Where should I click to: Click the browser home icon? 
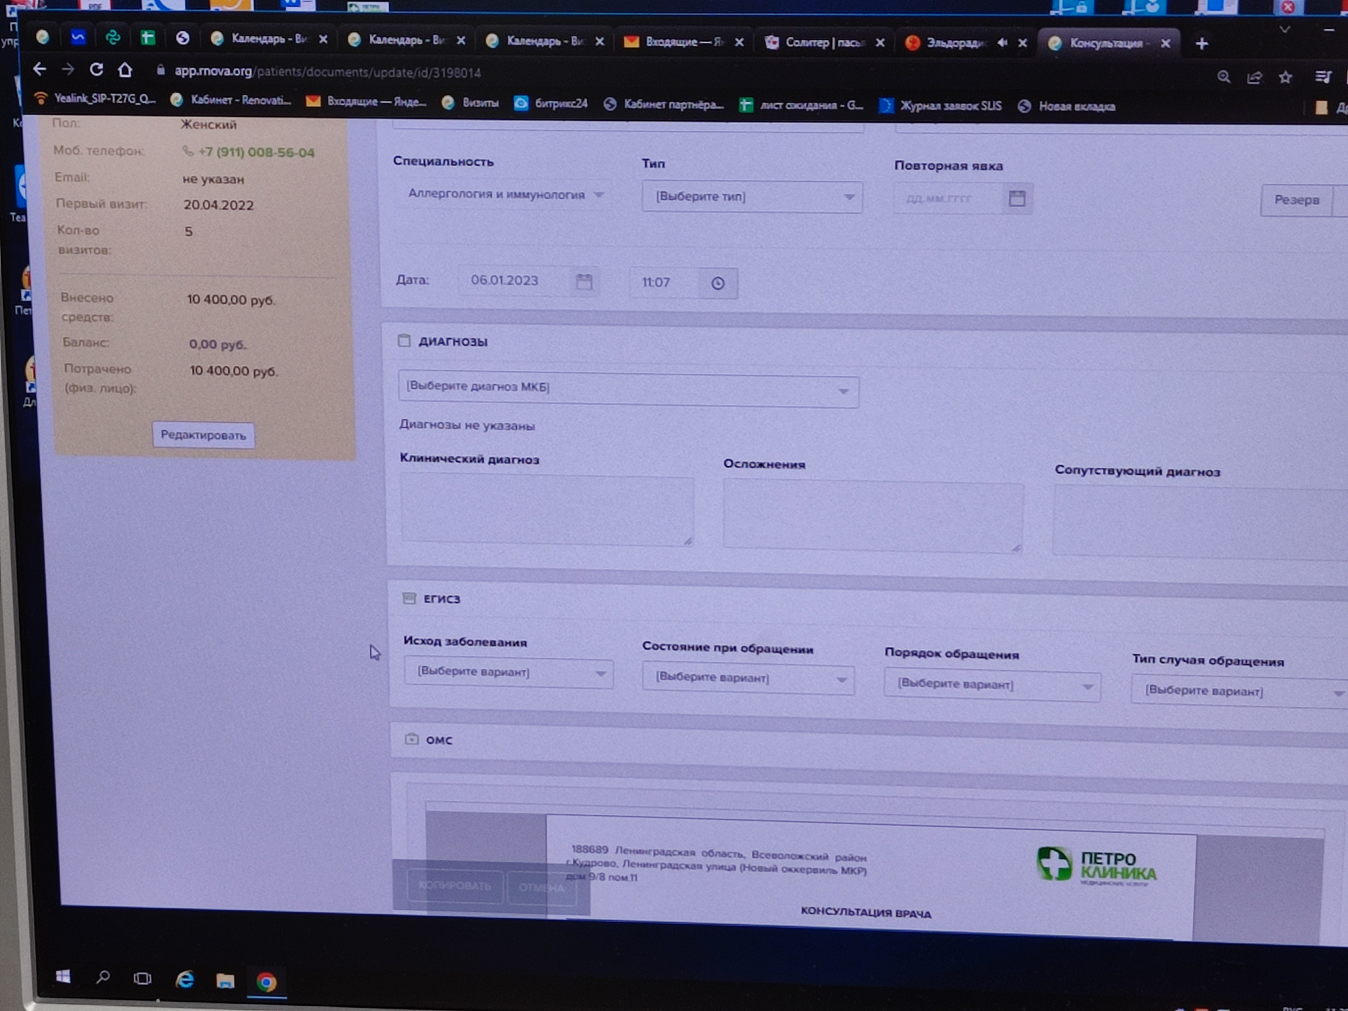tap(125, 70)
